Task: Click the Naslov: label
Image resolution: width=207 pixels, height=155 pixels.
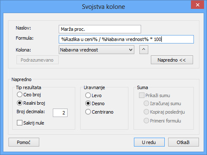Action: point(23,28)
